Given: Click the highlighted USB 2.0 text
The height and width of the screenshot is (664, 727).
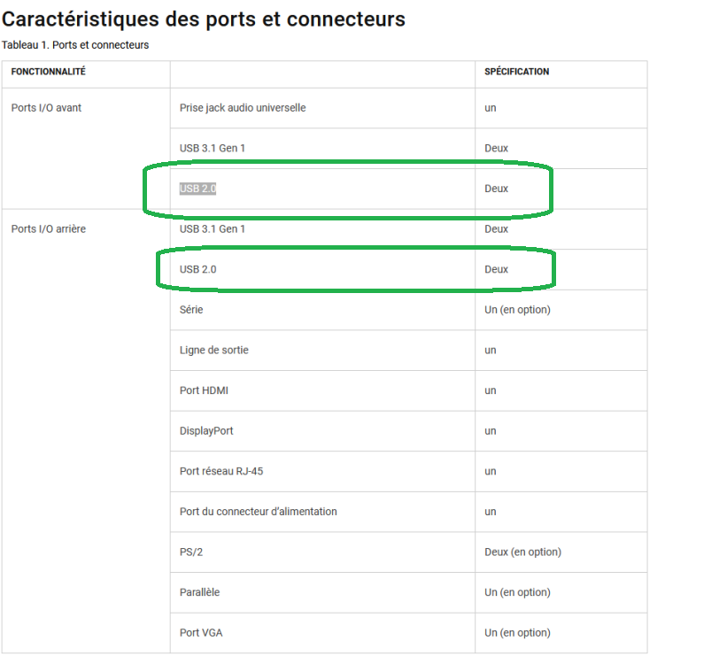Looking at the screenshot, I should (198, 189).
